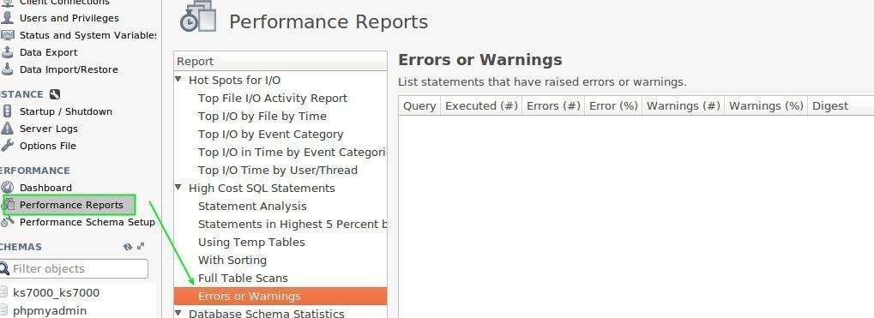Click the Options File wrench icon
Screen dimensions: 874x318
click(x=7, y=146)
